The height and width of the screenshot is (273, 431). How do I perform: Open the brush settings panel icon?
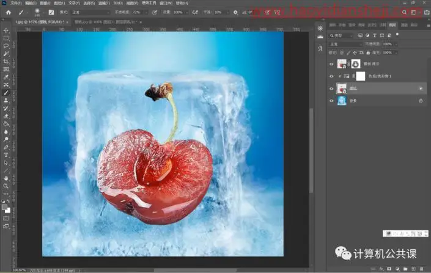[x=51, y=12]
